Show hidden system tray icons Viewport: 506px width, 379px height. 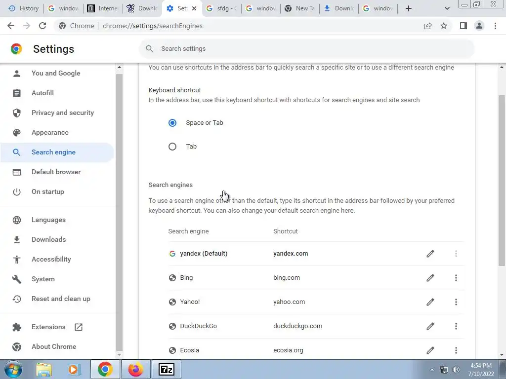pyautogui.click(x=432, y=370)
